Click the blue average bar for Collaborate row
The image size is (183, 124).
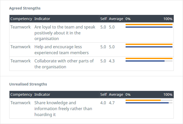coord(145,61)
